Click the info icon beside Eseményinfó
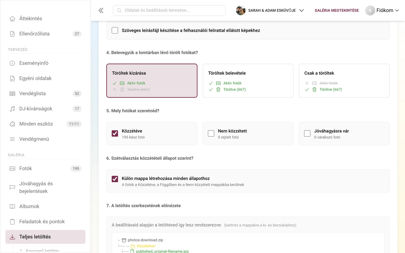The width and height of the screenshot is (405, 253). (12, 63)
